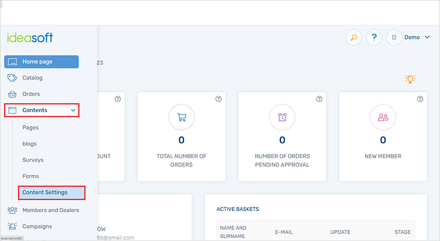Screen dimensions: 440x241
Task: Click help icon on the partially hidden card
Action: pos(118,99)
